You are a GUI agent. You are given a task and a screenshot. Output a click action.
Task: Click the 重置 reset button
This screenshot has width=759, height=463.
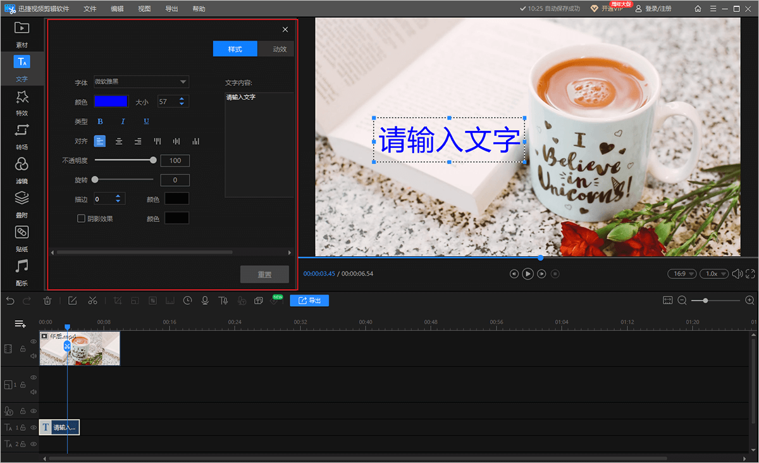tap(264, 274)
